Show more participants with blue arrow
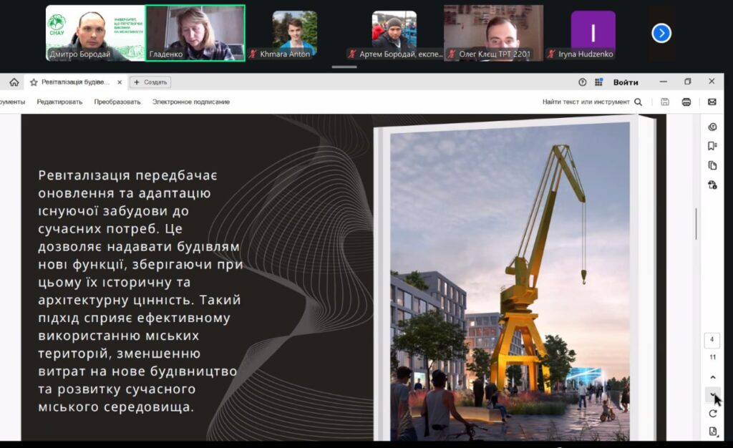 (661, 33)
